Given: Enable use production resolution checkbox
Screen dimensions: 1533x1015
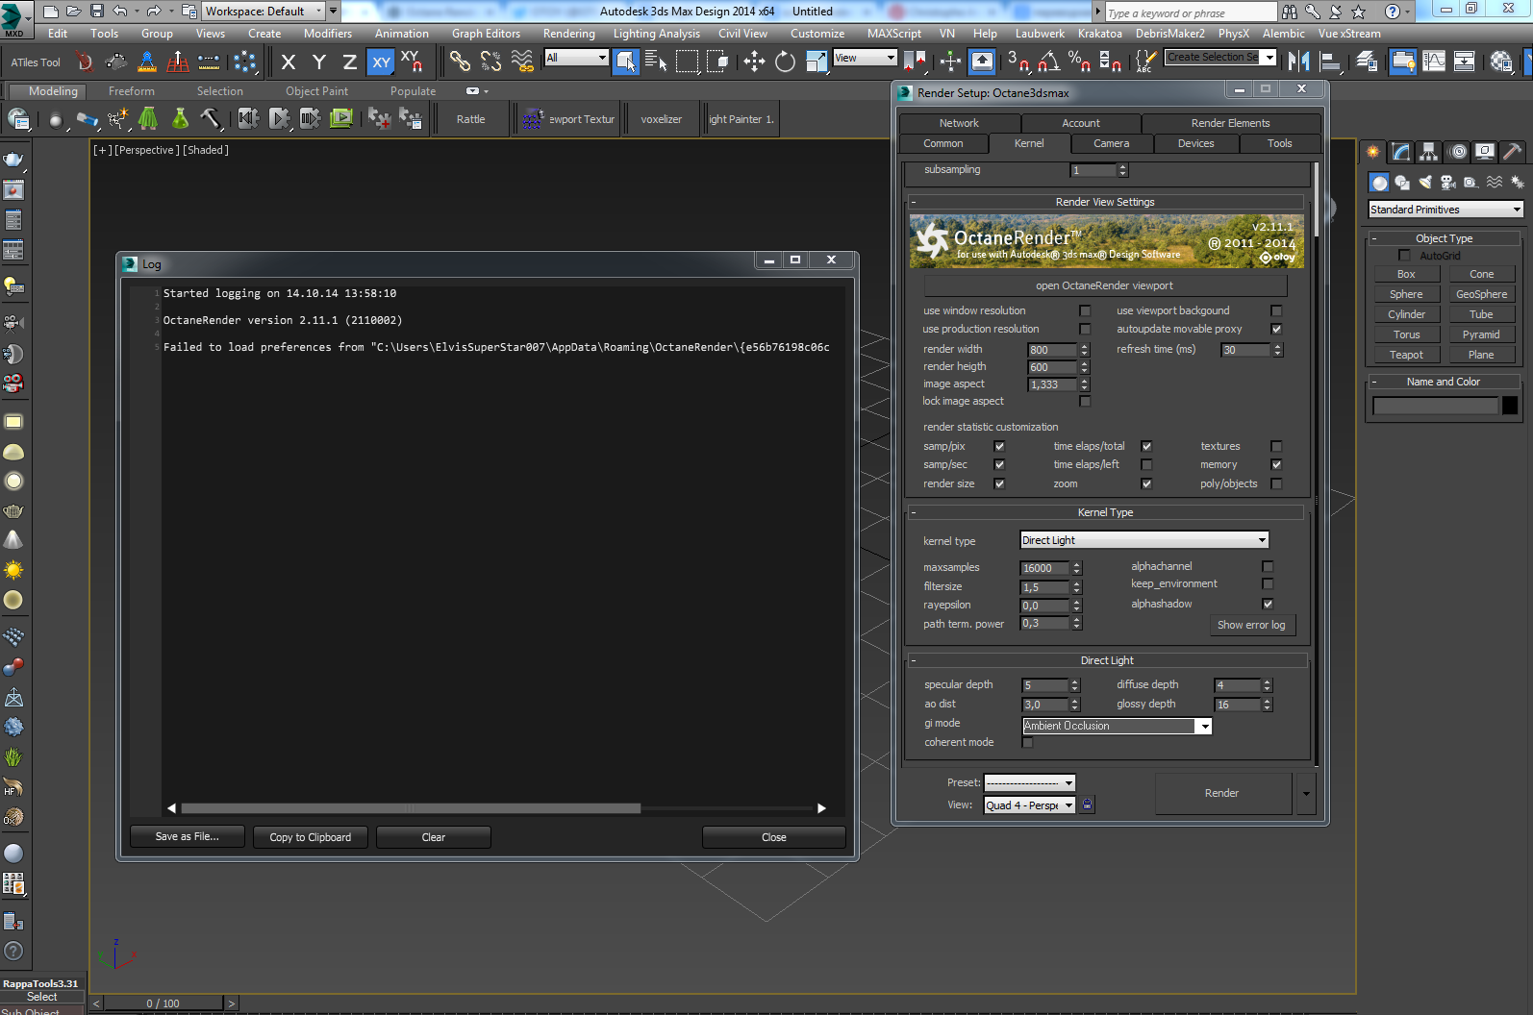Looking at the screenshot, I should (x=1085, y=329).
